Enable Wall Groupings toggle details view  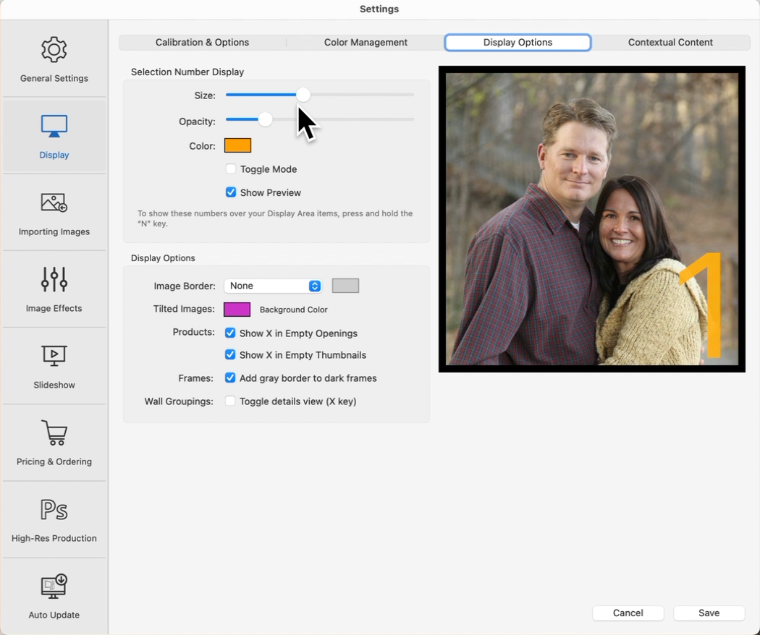click(x=230, y=401)
